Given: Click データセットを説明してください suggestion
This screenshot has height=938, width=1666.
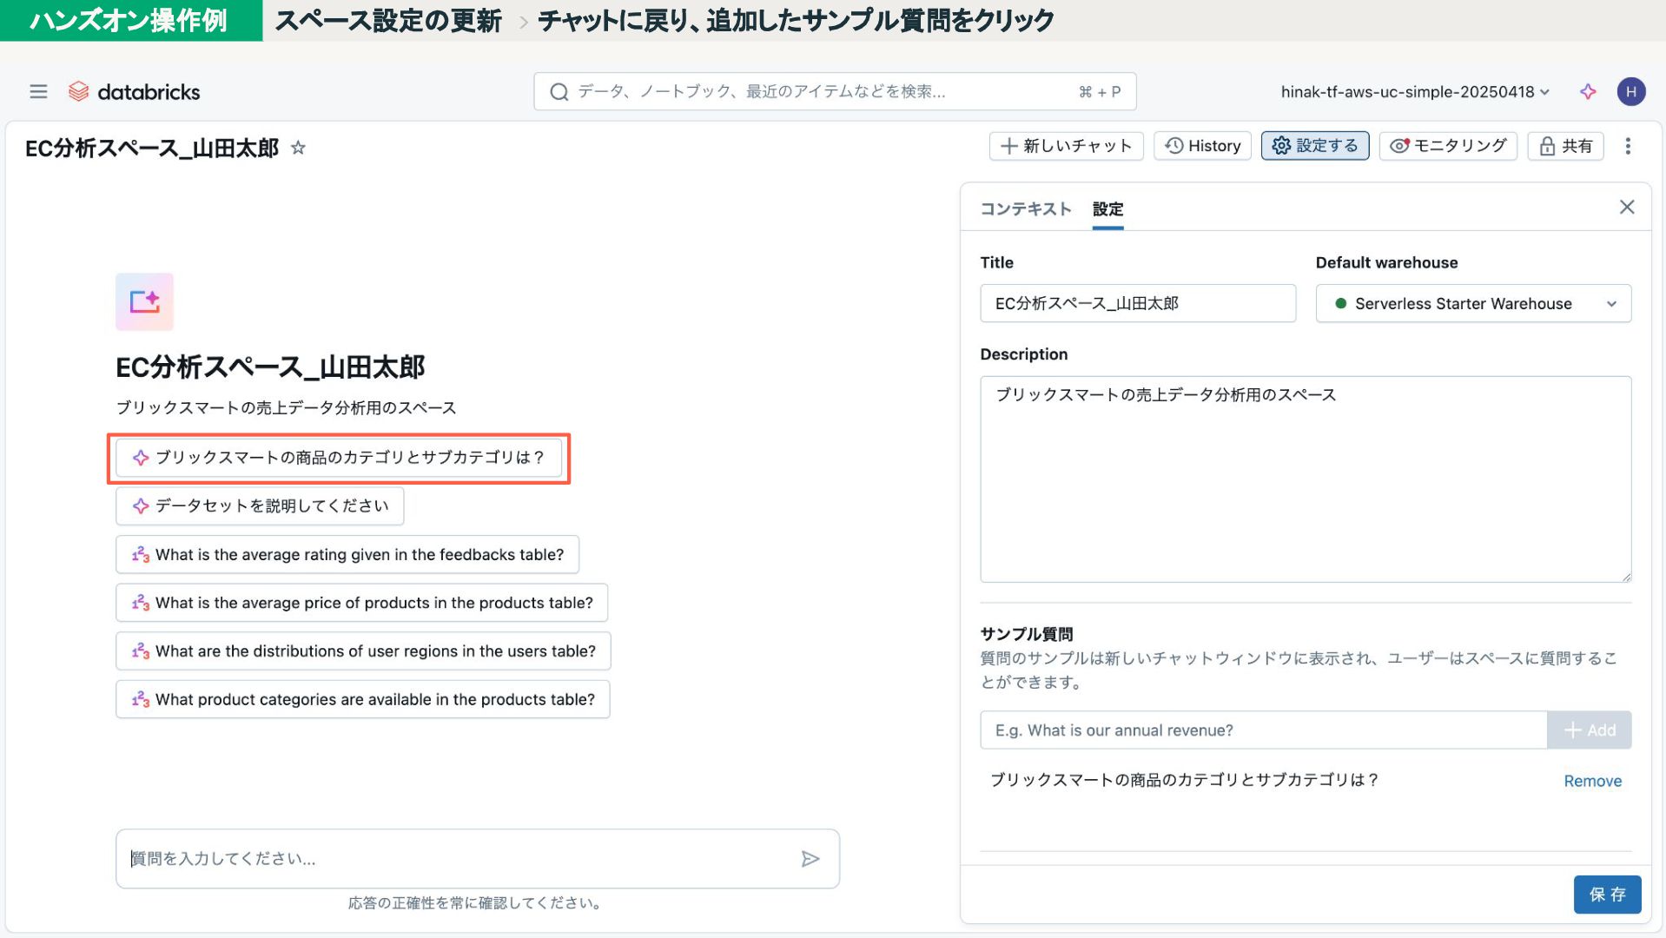Looking at the screenshot, I should pos(260,506).
